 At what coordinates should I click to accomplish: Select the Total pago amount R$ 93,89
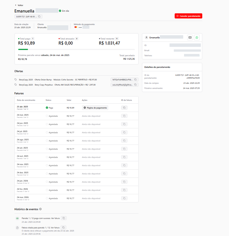click(x=26, y=43)
